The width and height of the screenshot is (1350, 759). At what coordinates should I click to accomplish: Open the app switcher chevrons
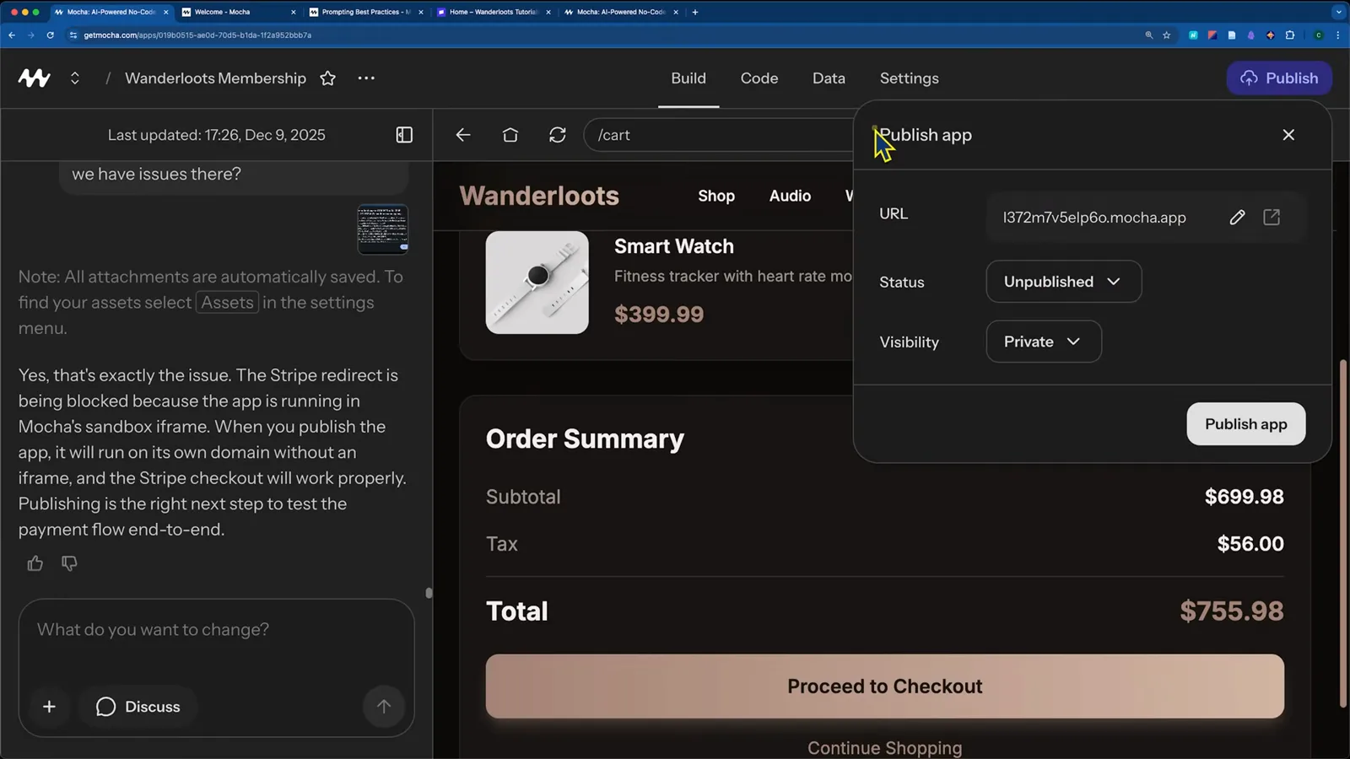click(x=75, y=78)
